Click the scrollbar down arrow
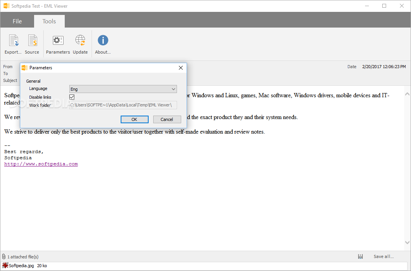This screenshot has height=271, width=411. click(x=407, y=242)
